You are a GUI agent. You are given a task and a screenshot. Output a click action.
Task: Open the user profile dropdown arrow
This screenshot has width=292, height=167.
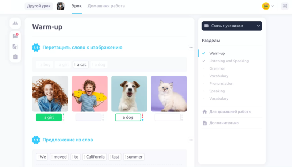273,6
